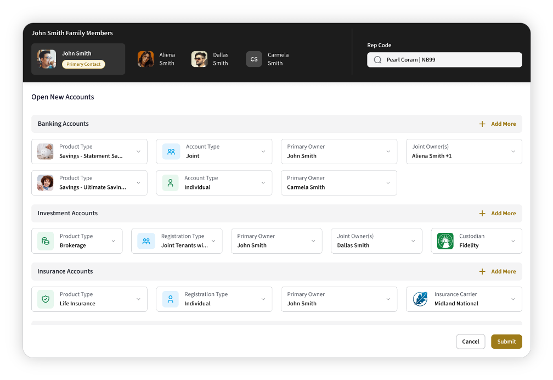Add more Banking Accounts

[498, 124]
